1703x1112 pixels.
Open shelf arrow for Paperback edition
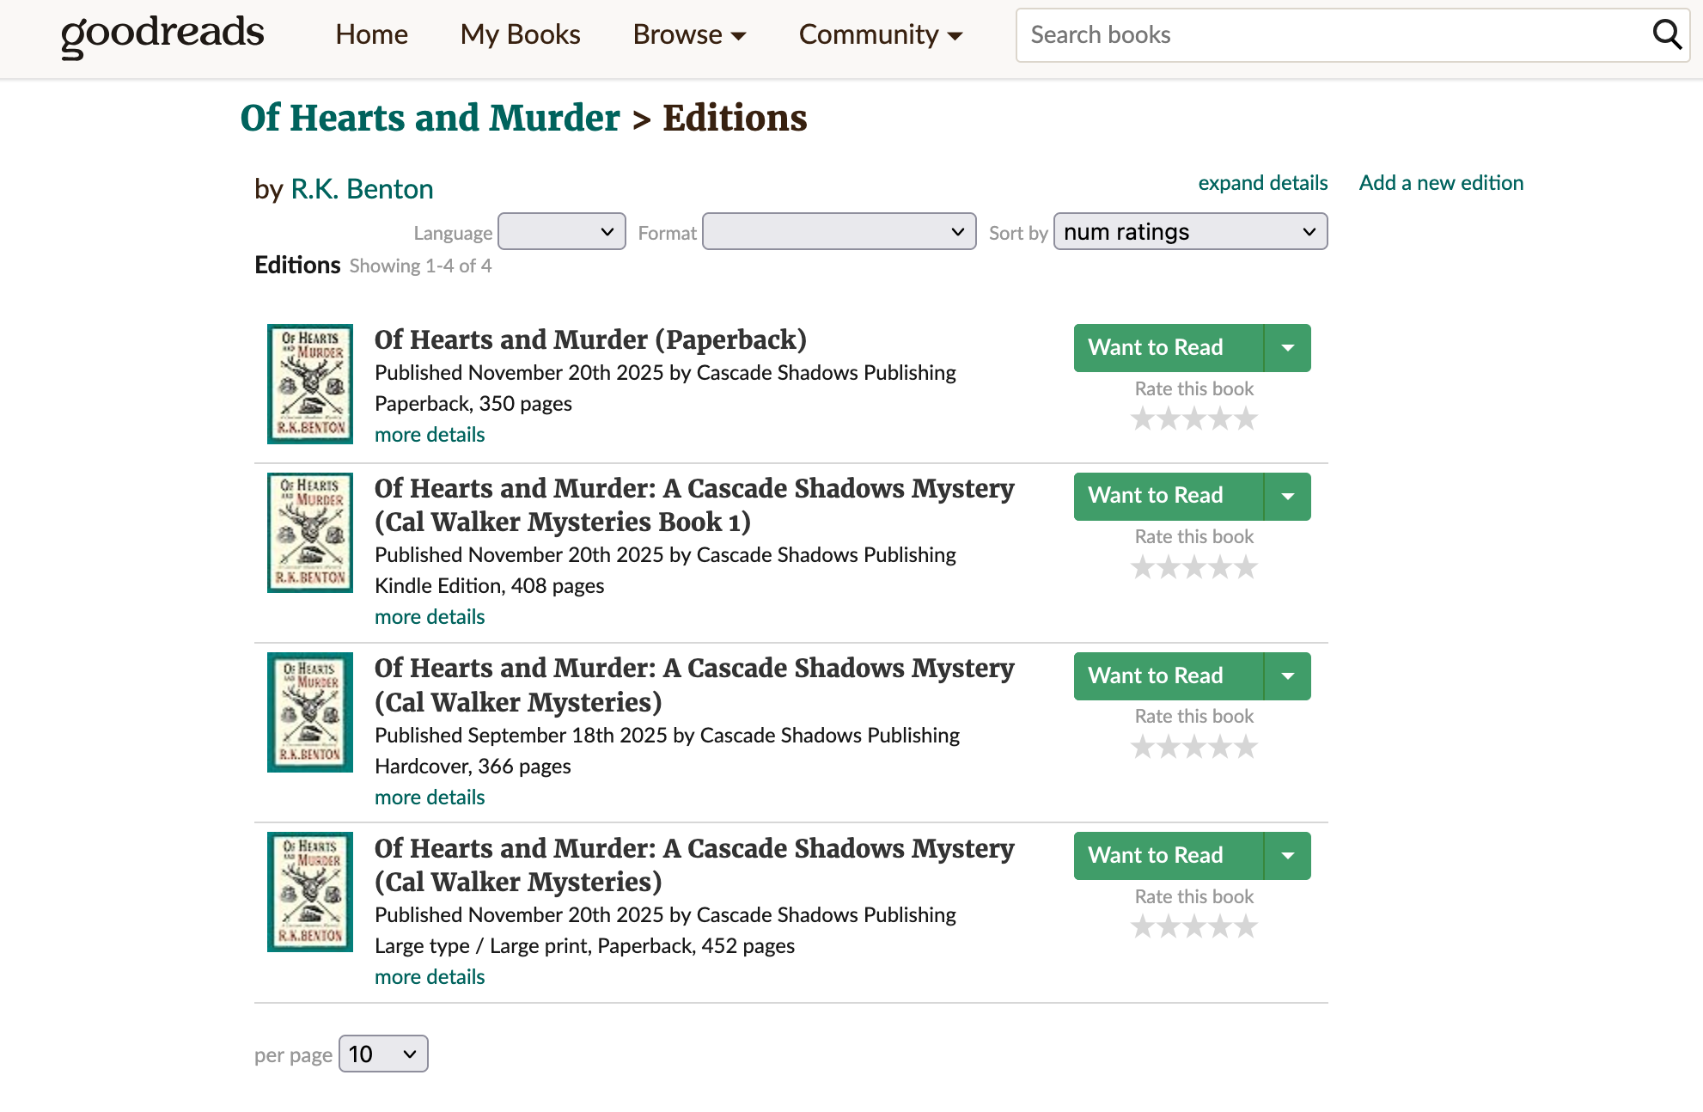(1287, 348)
